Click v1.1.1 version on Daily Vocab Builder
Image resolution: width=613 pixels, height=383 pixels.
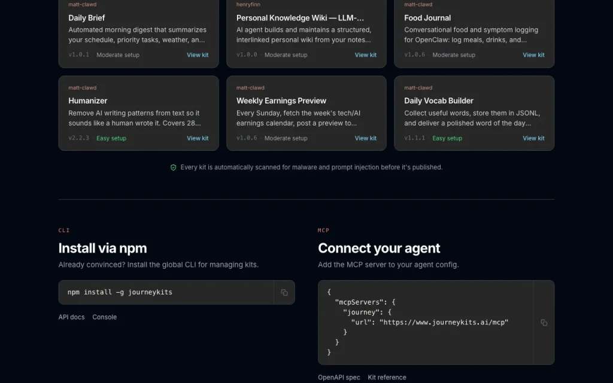pos(414,138)
